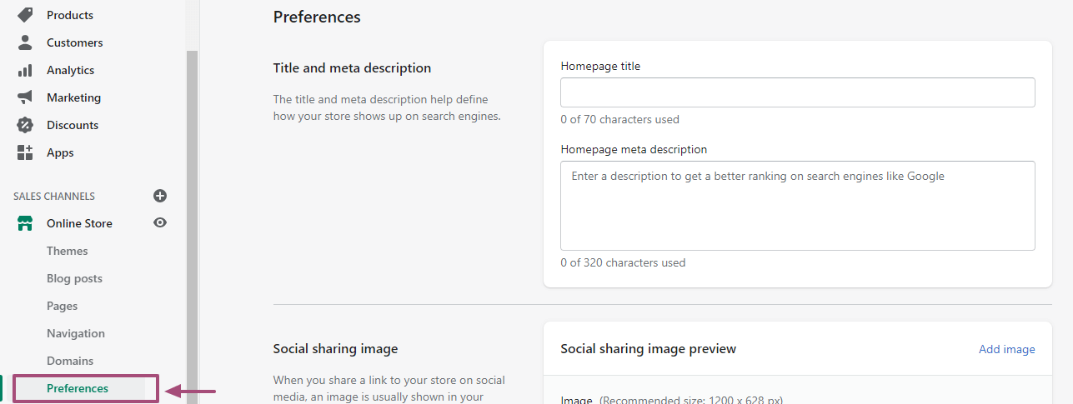Viewport: 1073px width, 404px height.
Task: Select the highlighted Preferences item
Action: click(80, 388)
